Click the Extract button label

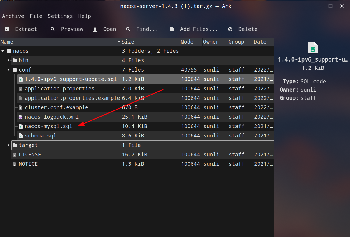26,29
